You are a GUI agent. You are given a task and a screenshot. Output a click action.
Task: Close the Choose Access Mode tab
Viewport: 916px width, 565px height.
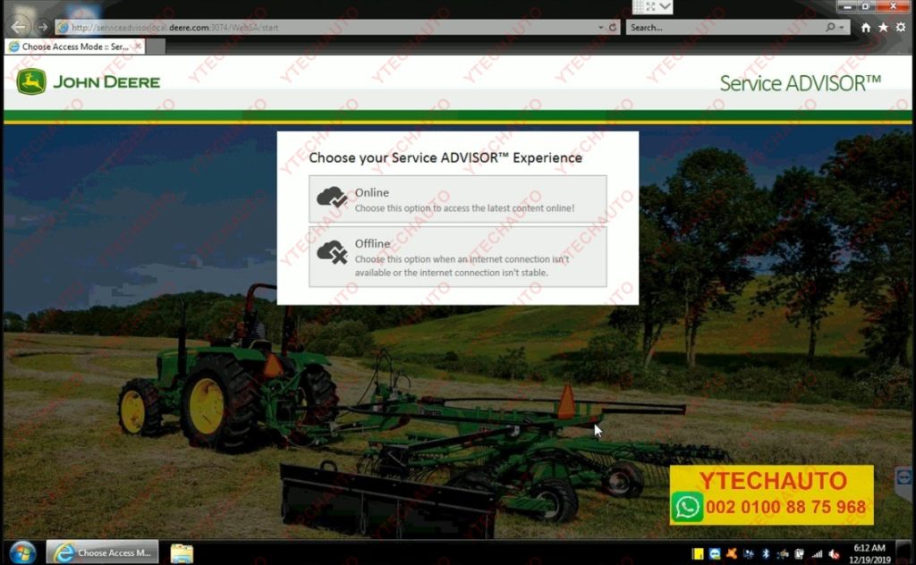(x=138, y=46)
